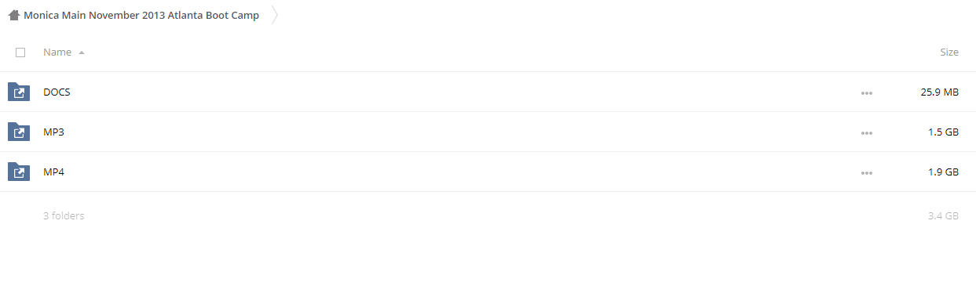Image resolution: width=976 pixels, height=293 pixels.
Task: Open more actions for DOCS folder
Action: click(867, 92)
